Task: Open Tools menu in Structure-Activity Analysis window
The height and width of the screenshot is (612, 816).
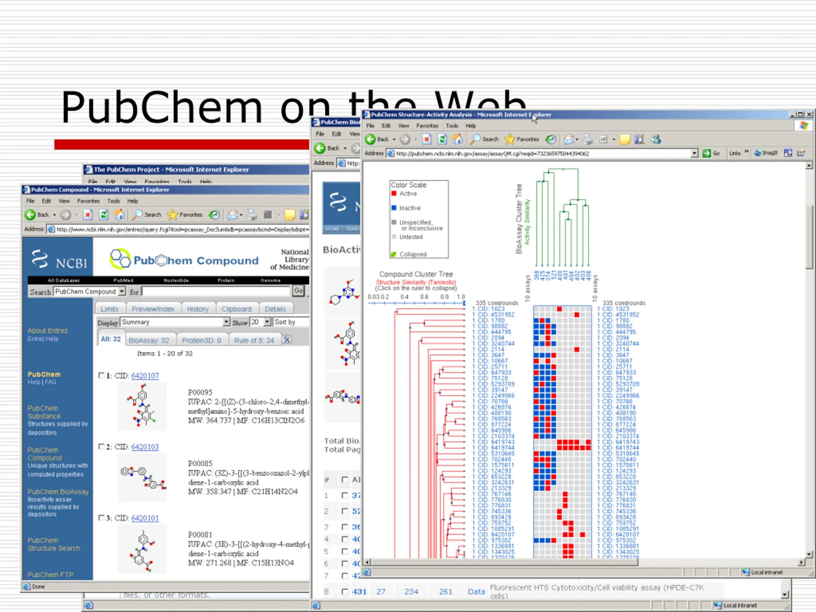Action: click(x=452, y=126)
